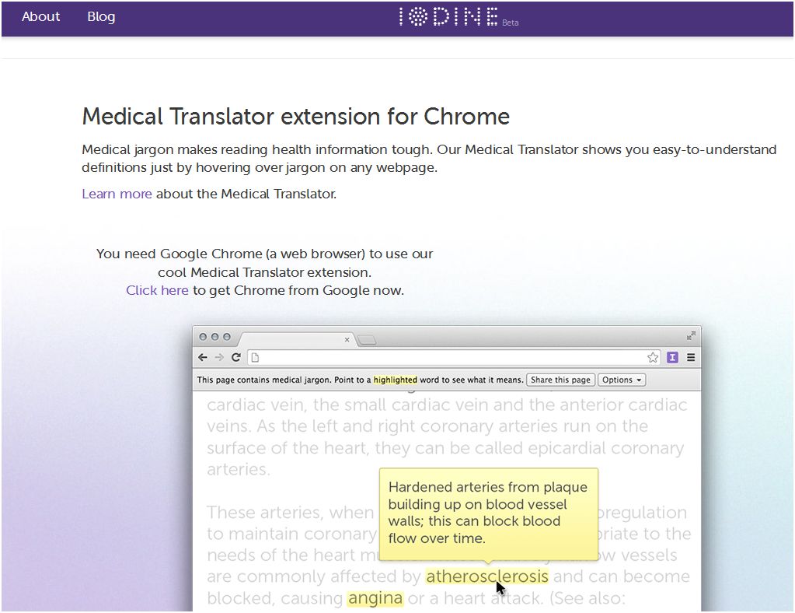The image size is (795, 613).
Task: Click the fullscreen arrows icon in mockup
Action: (691, 335)
